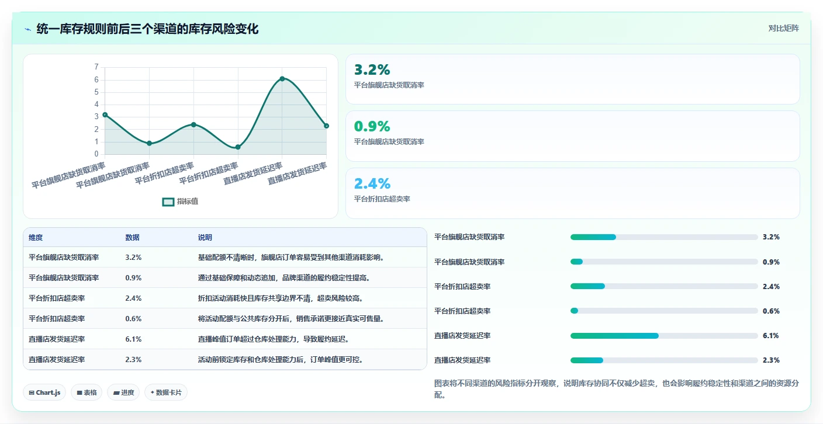Select the description starting 基础配额不清晰时
The image size is (823, 424).
291,257
